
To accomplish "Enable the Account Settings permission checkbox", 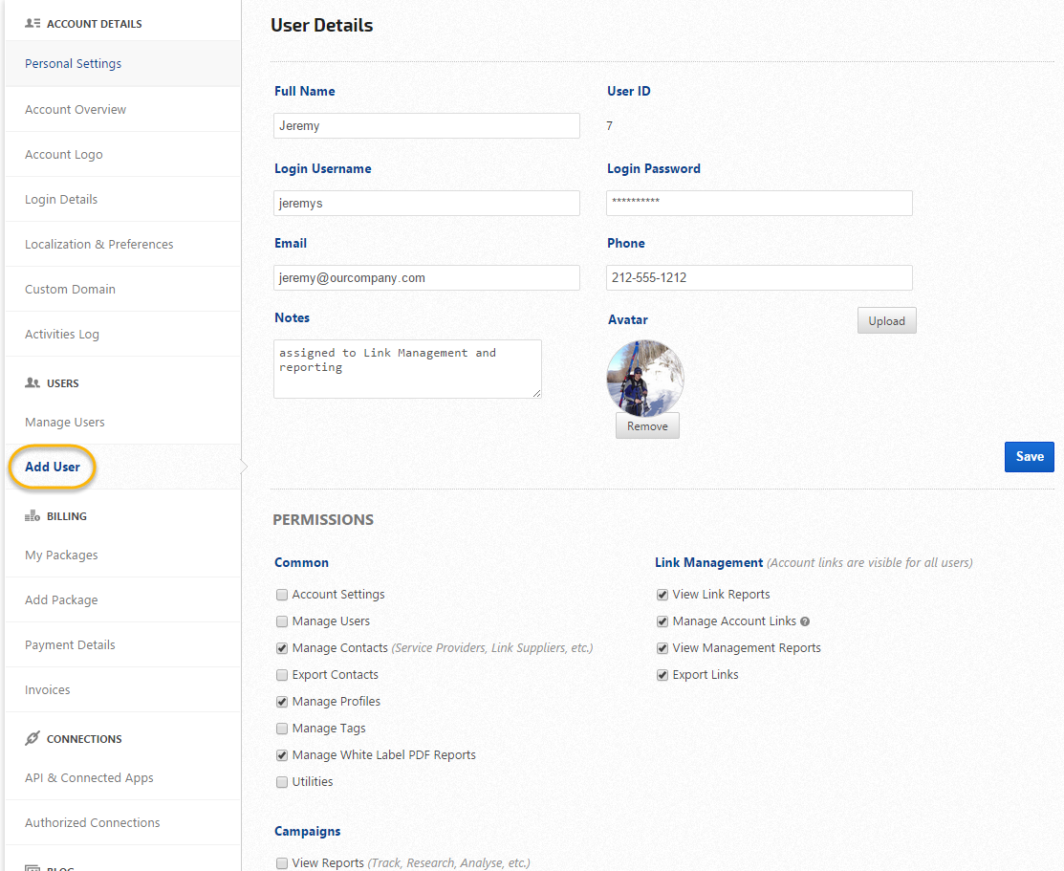I will [282, 595].
